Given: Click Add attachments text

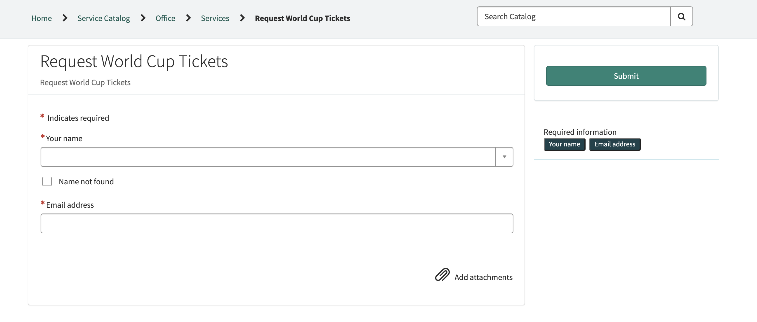Looking at the screenshot, I should (x=483, y=277).
